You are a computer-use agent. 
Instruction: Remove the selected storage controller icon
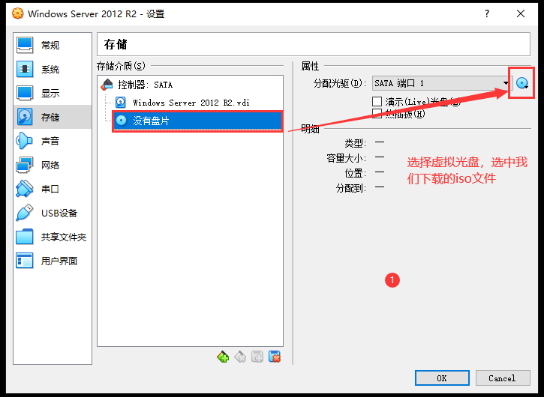pos(240,357)
